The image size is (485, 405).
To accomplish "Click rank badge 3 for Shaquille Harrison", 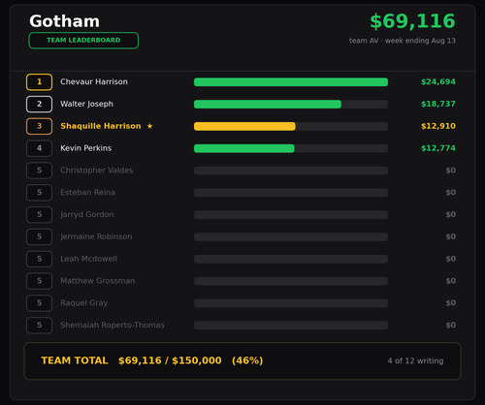I will 39,126.
